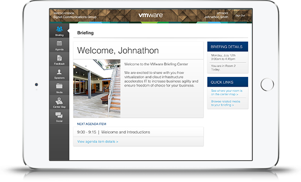Select the Feedback document icon

tap(59, 58)
